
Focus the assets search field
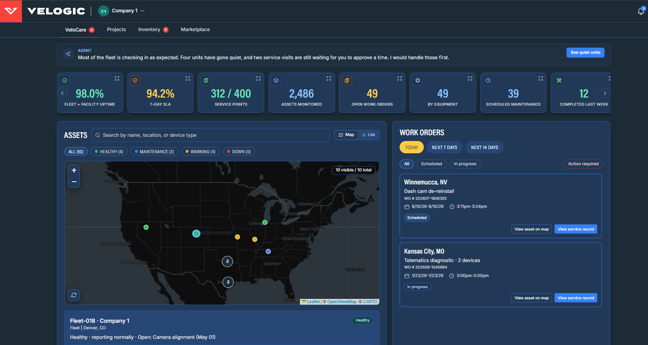210,135
